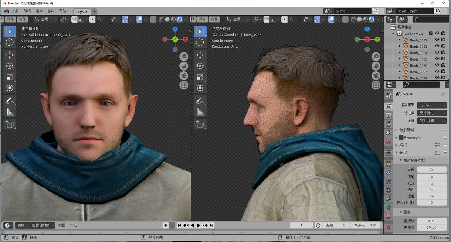
Task: Disable render visibility camera icon for Mesh_0093
Action: coord(443,46)
